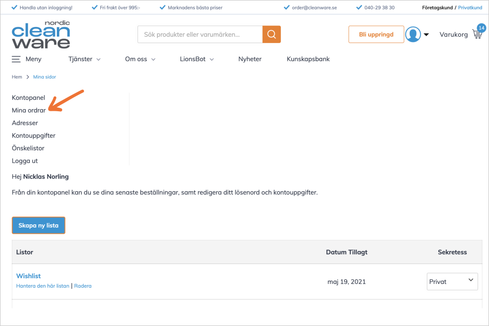Expand the Om oss menu
This screenshot has height=326, width=489.
coord(140,59)
